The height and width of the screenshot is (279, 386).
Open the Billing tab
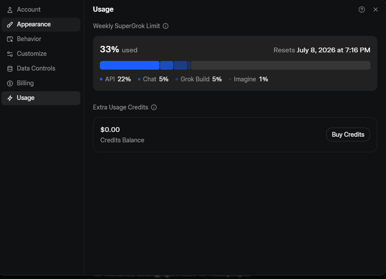(x=41, y=83)
